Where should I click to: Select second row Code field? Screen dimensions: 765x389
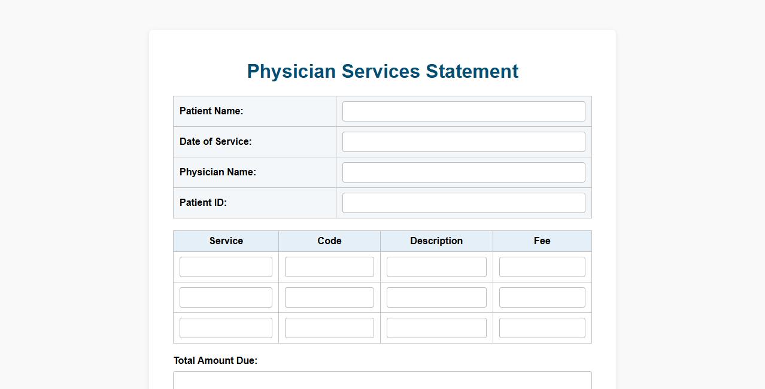pyautogui.click(x=329, y=297)
